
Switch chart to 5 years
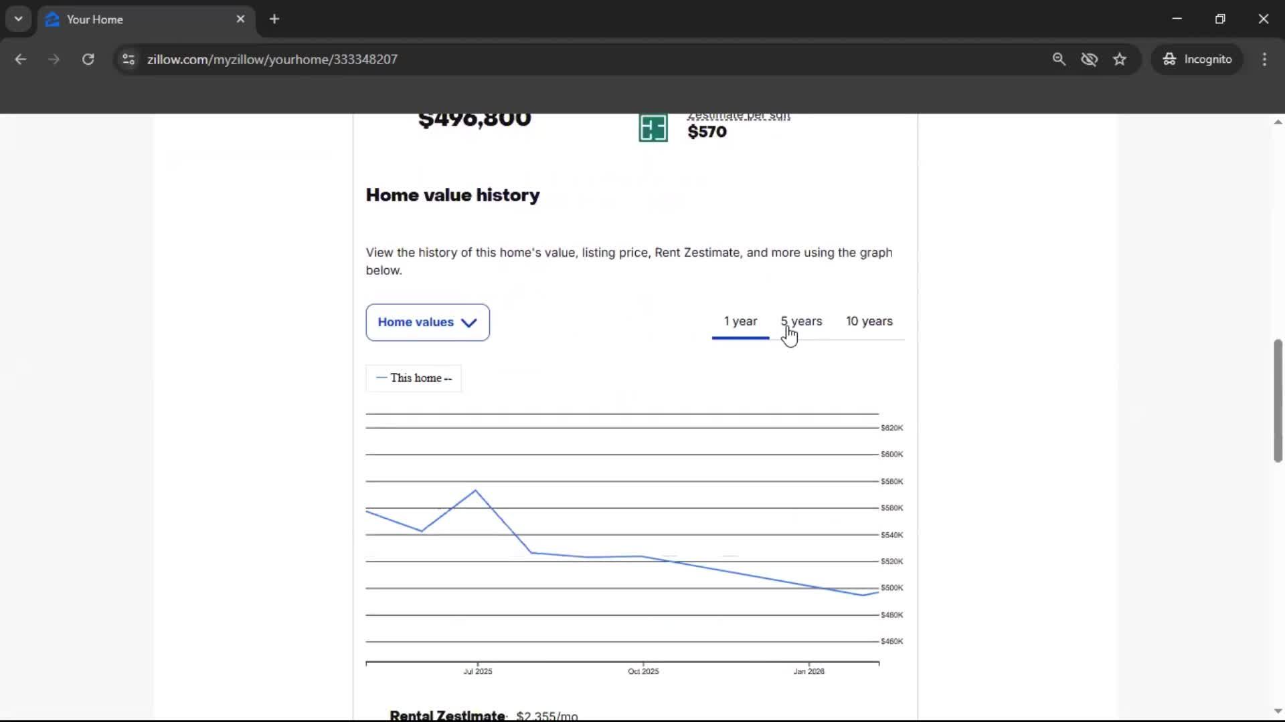tap(801, 322)
